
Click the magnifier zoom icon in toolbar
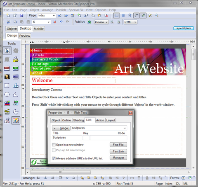(157, 15)
